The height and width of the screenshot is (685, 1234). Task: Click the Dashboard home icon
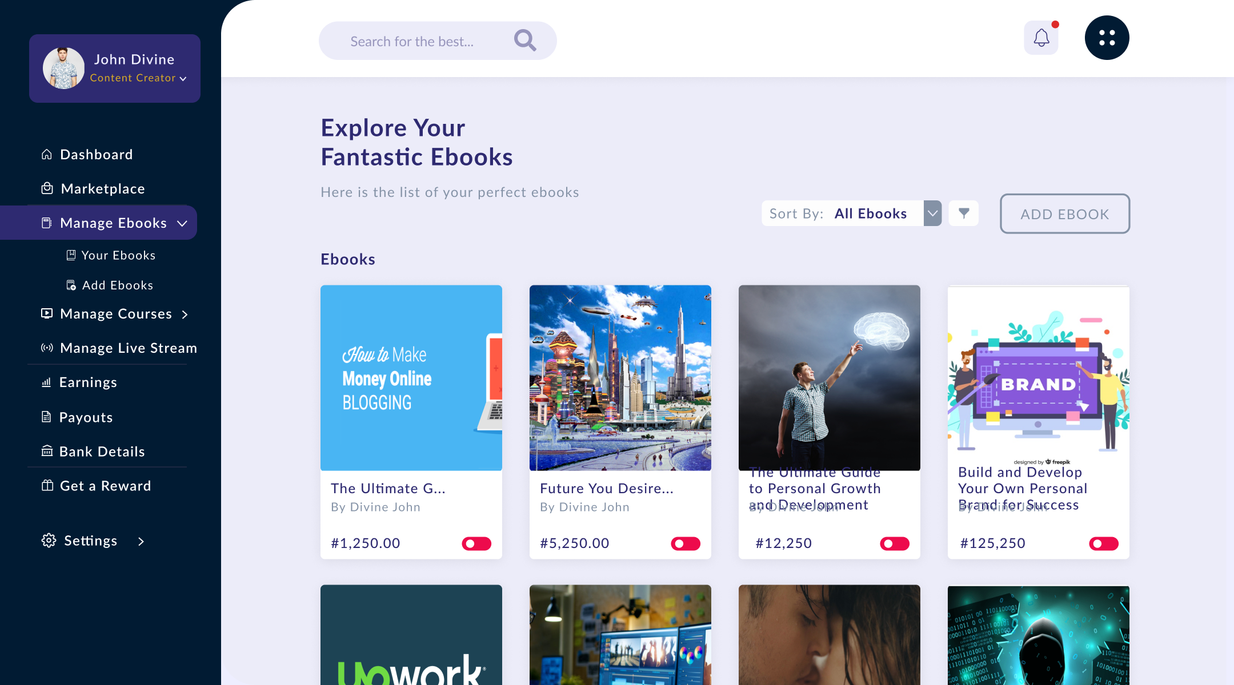click(x=47, y=154)
